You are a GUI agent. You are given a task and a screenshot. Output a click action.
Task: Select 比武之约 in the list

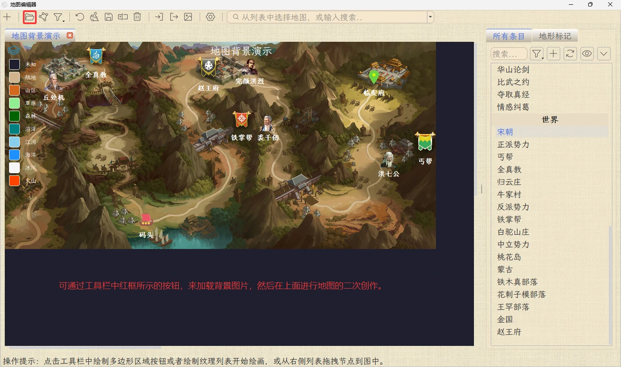550,82
